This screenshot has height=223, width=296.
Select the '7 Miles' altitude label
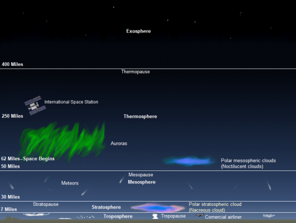coord(9,209)
